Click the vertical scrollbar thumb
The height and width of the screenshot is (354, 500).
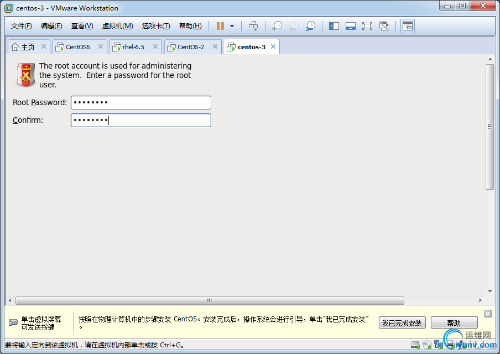(x=490, y=127)
